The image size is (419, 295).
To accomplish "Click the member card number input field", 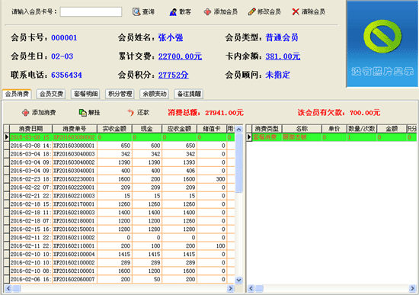I will pyautogui.click(x=91, y=11).
